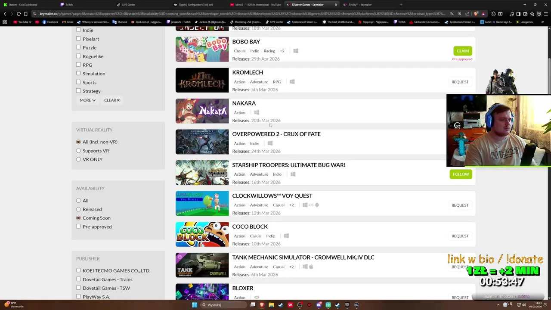
Task: Open the Facebook bookmark
Action: [x=51, y=22]
